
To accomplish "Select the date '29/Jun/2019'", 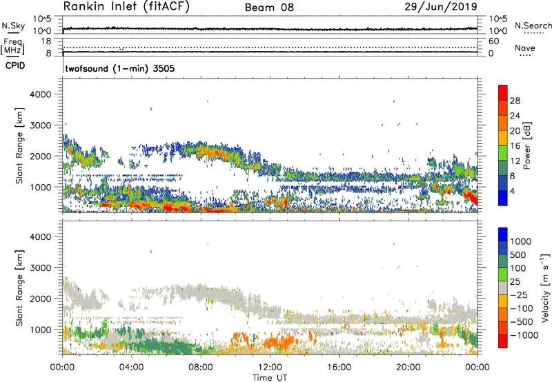I will [x=441, y=6].
